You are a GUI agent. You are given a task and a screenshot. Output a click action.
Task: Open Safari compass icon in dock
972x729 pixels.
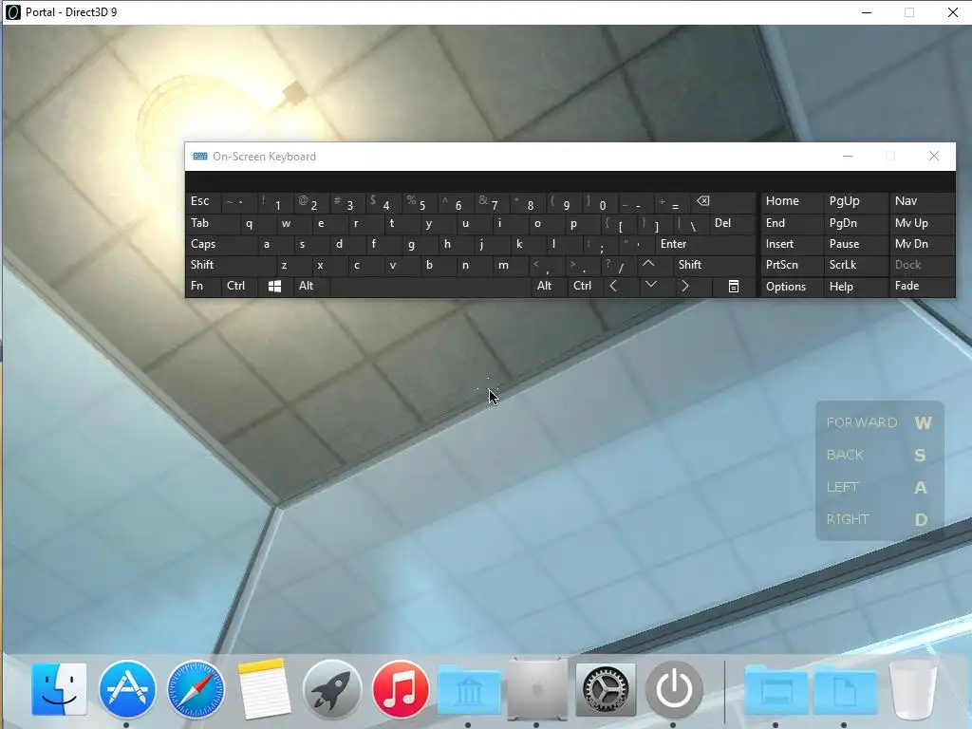click(x=196, y=689)
